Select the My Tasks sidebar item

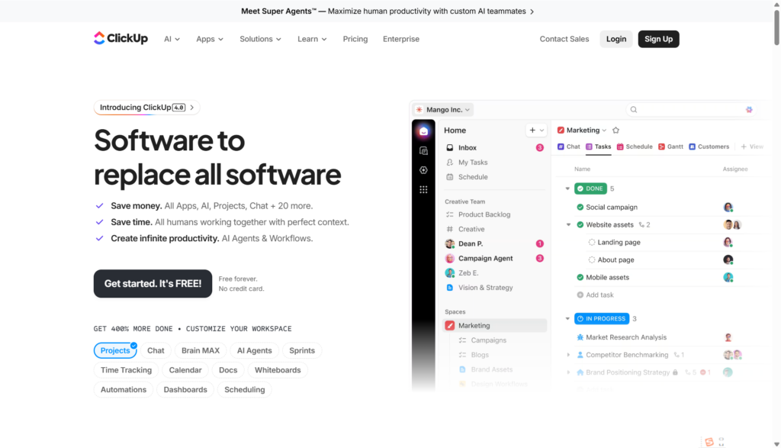click(x=471, y=162)
